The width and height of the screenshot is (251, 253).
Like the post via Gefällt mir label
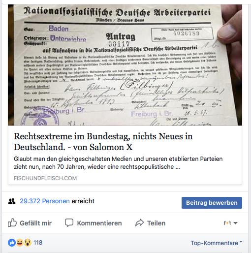pos(35,223)
